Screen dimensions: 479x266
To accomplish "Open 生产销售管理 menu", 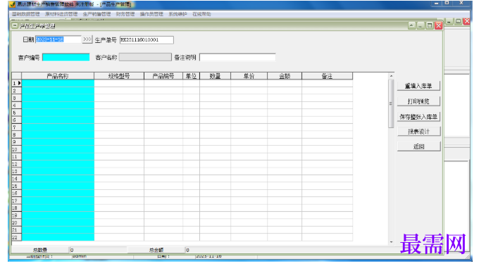I will [x=97, y=14].
